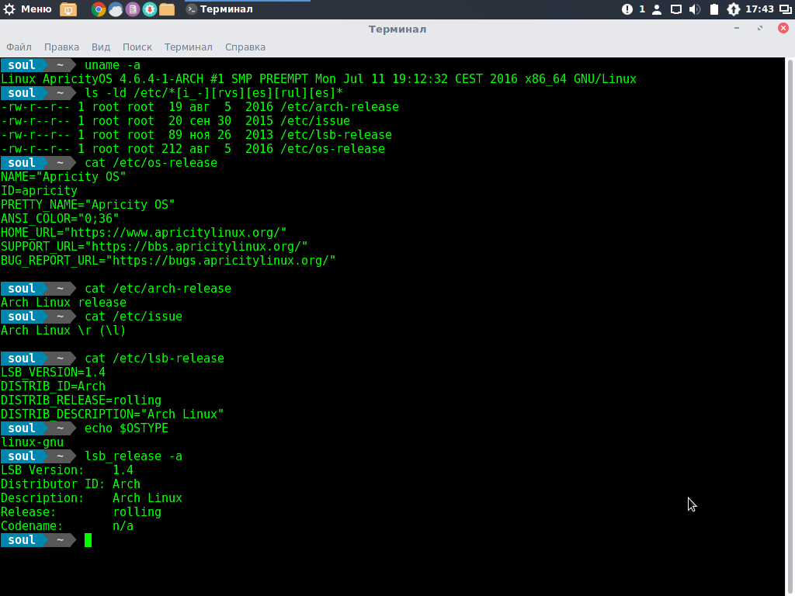Click the show desktop windows icon
The image size is (795, 596).
(786, 9)
